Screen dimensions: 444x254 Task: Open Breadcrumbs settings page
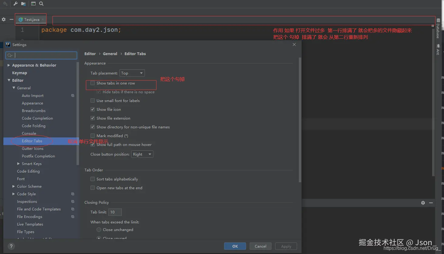[34, 111]
